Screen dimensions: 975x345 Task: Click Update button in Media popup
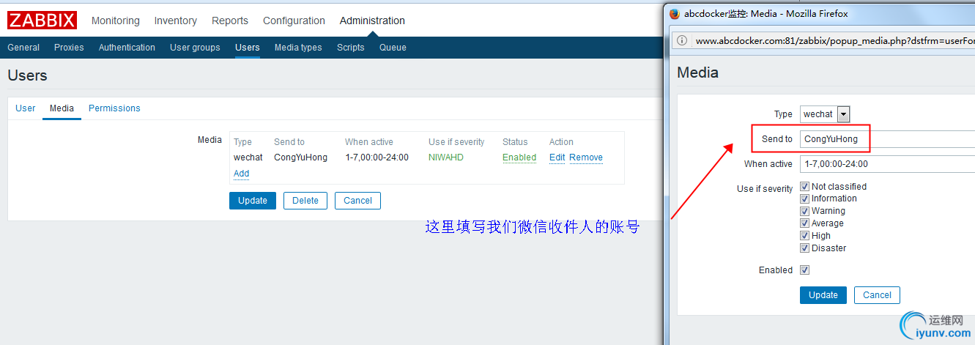pyautogui.click(x=823, y=295)
